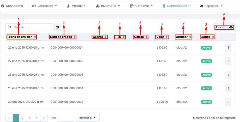Go to previous page arrow
The image size is (240, 122).
coord(9,118)
